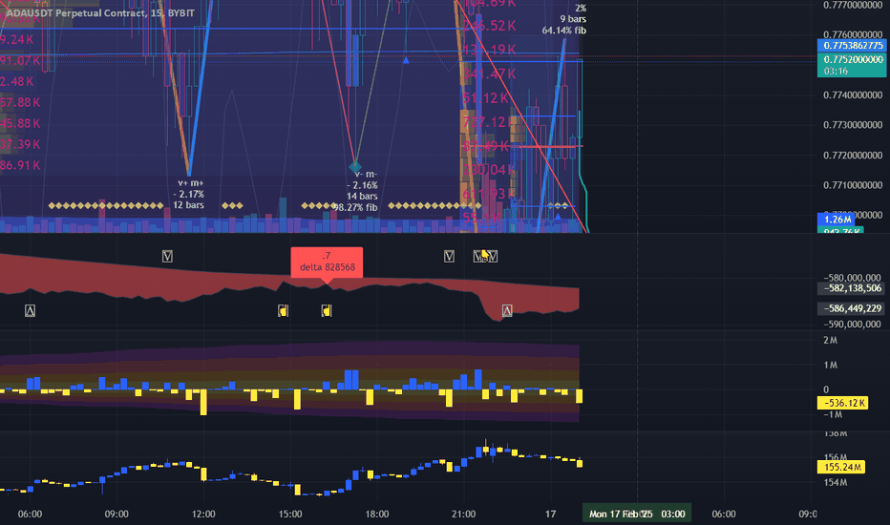Select the yellow hand marker near 15:00
The image size is (890, 525).
point(284,310)
